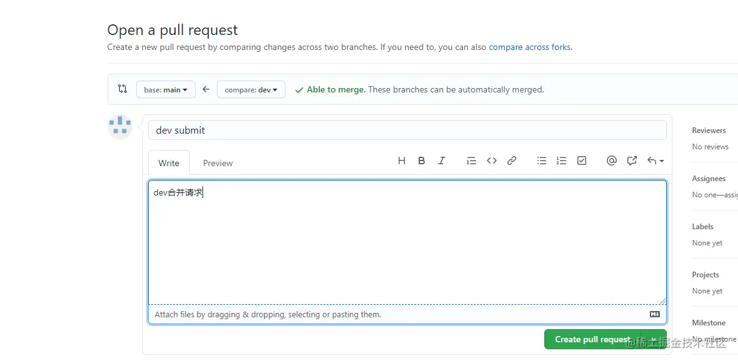Apply italic formatting in the editor toolbar

coord(441,161)
